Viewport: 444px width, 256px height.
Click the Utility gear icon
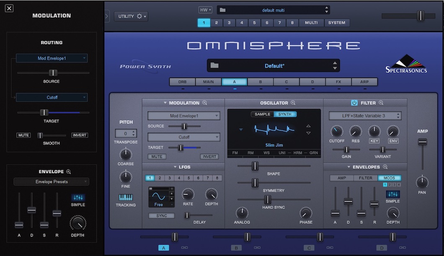pos(139,16)
